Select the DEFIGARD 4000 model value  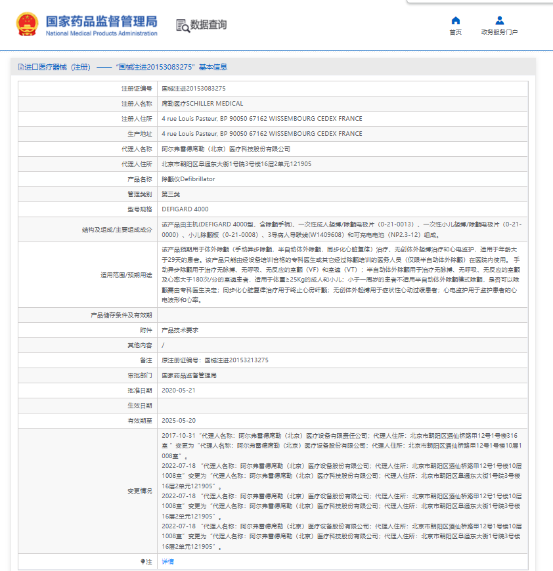click(x=185, y=209)
